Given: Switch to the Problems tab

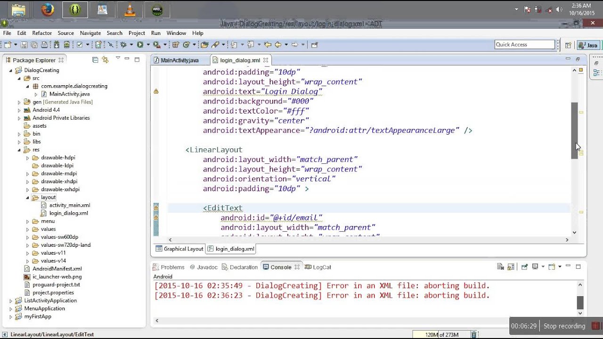Looking at the screenshot, I should [x=169, y=267].
